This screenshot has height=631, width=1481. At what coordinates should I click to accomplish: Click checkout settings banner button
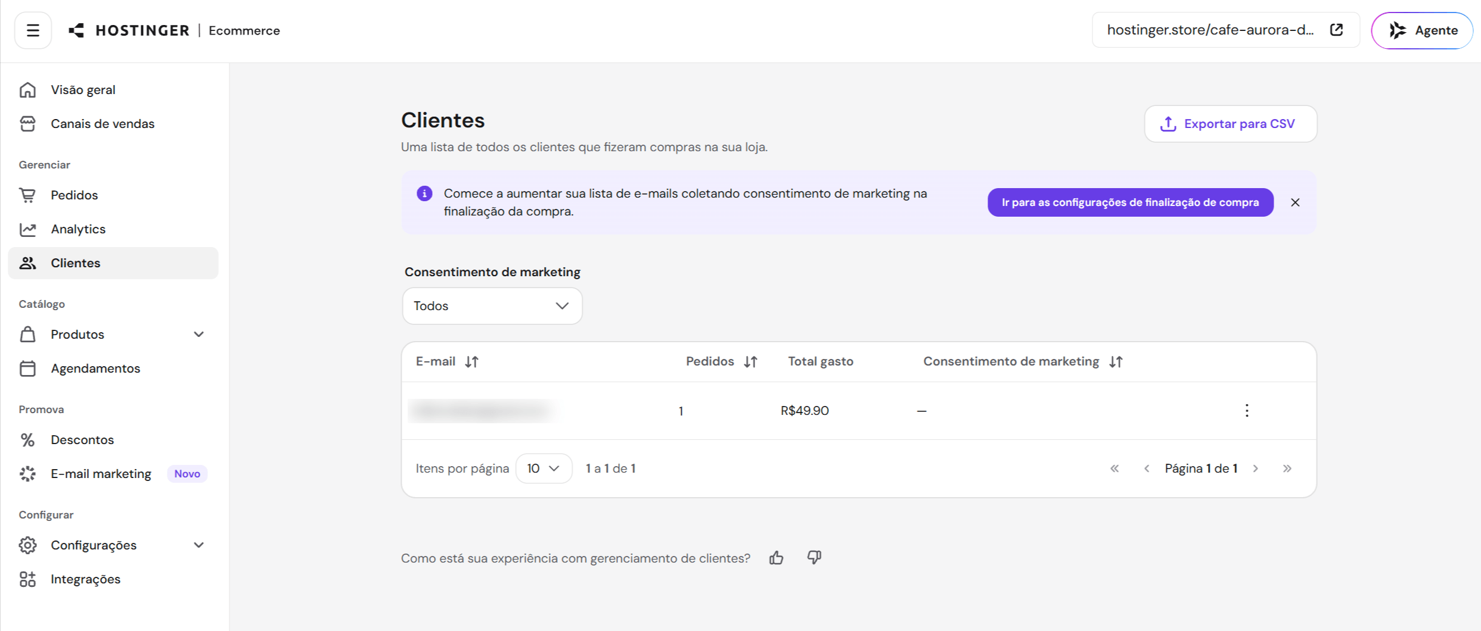(1131, 202)
